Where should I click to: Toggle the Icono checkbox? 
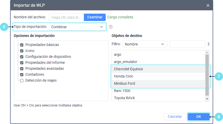22,51
